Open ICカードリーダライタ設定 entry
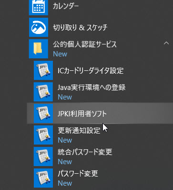This screenshot has width=173, height=190. (x=91, y=71)
